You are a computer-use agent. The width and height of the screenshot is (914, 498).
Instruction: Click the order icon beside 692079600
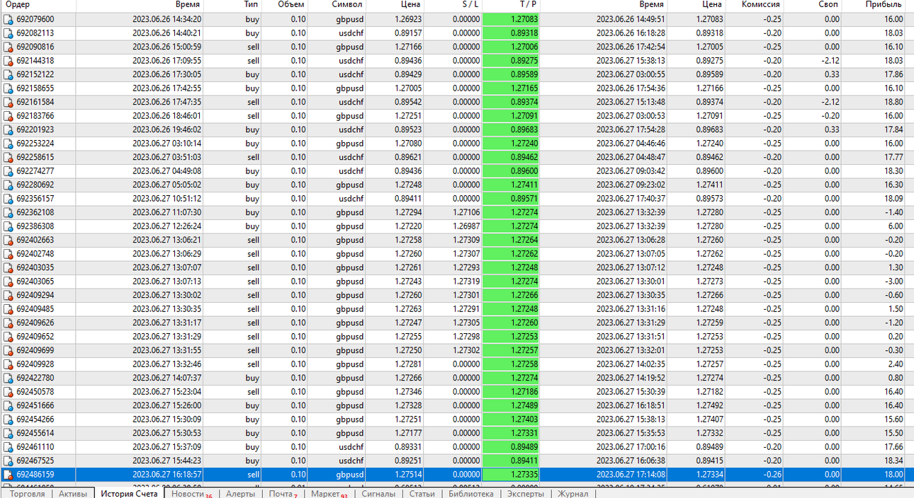9,20
